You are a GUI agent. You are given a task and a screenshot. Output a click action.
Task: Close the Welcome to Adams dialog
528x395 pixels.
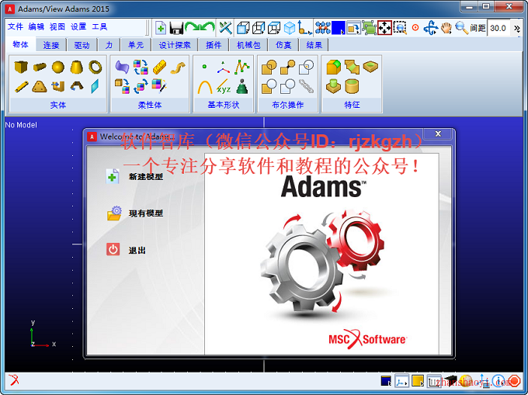(x=438, y=133)
